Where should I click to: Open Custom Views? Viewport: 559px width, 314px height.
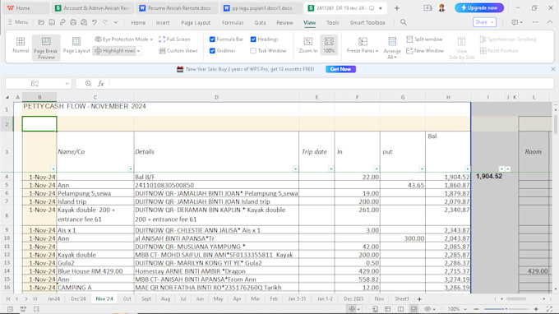point(178,51)
